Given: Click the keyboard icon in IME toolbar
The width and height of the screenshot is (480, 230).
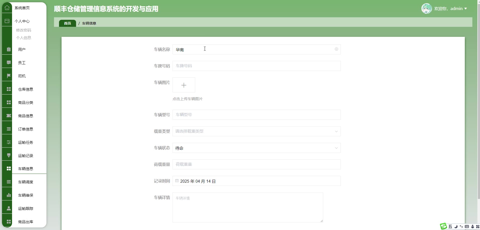Looking at the screenshot, I should point(467,226).
